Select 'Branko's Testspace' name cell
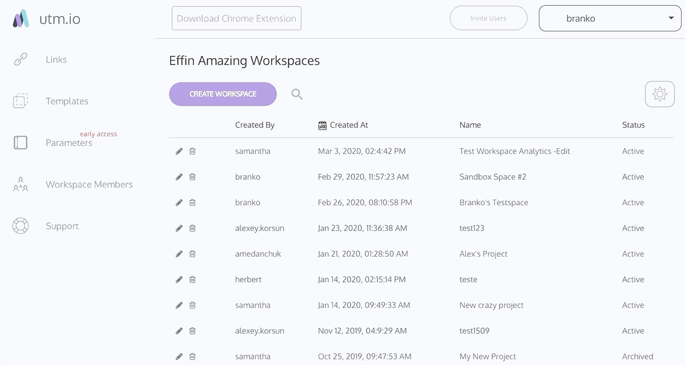Screen dimensions: 685x365 [494, 202]
